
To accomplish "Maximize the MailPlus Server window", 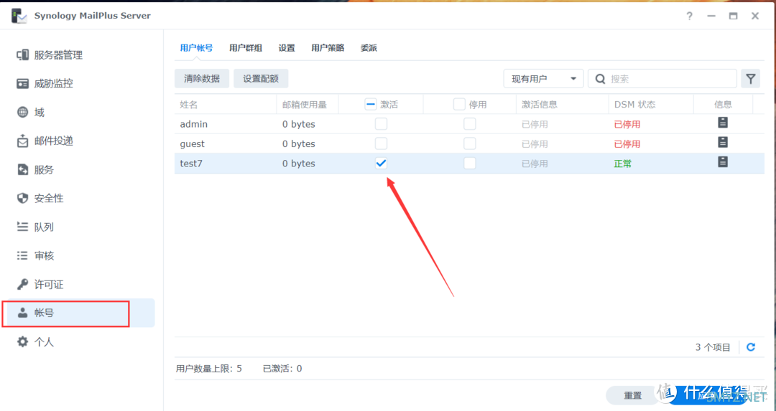I will click(733, 16).
